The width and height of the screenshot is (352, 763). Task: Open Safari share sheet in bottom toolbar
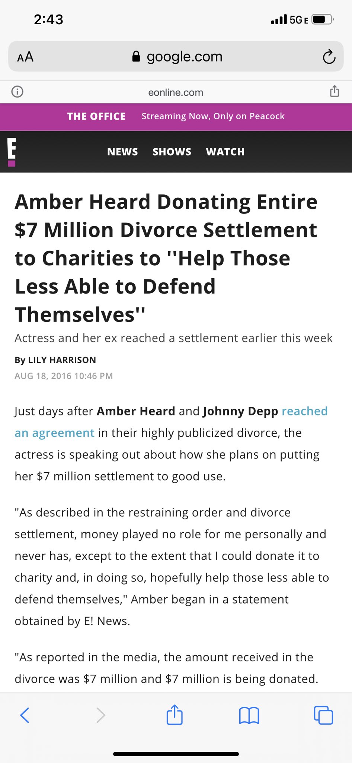tap(175, 714)
